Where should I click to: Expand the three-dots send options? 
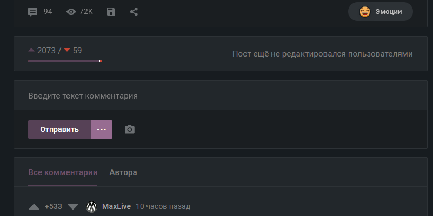pos(102,129)
